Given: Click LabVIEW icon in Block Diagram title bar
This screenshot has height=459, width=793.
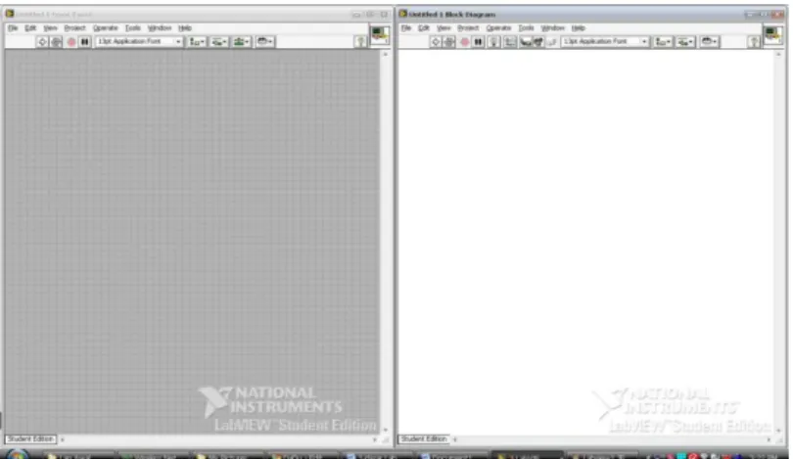Looking at the screenshot, I should (403, 14).
